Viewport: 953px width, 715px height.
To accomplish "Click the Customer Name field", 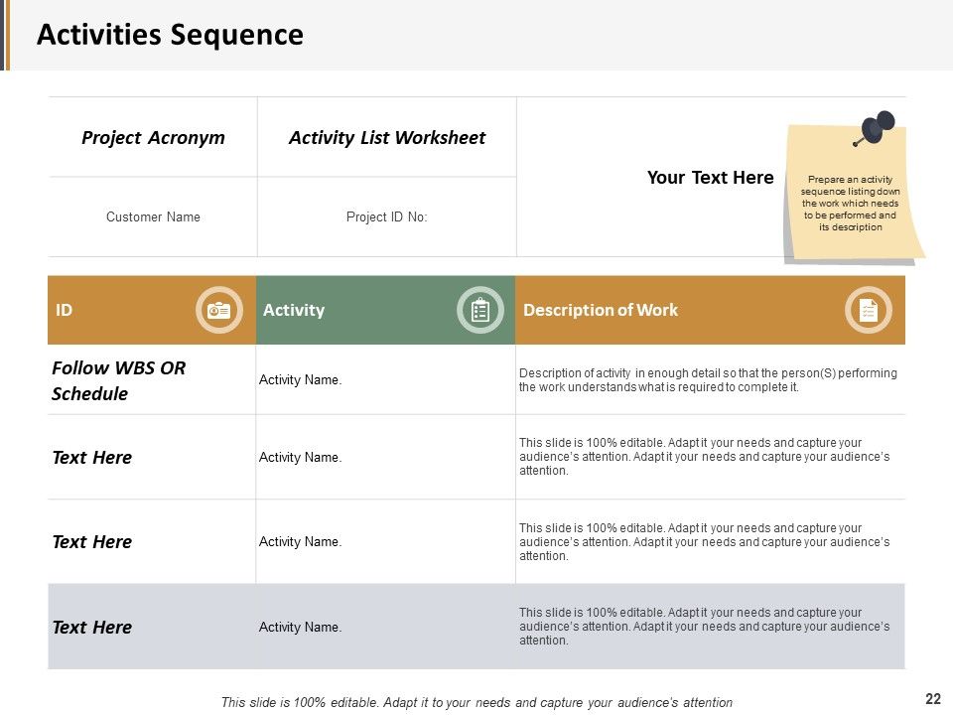I will (x=153, y=217).
